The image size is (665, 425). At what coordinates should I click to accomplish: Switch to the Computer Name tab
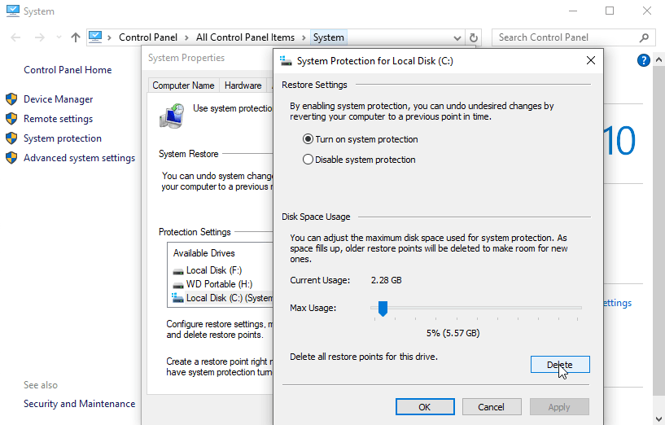click(x=184, y=85)
